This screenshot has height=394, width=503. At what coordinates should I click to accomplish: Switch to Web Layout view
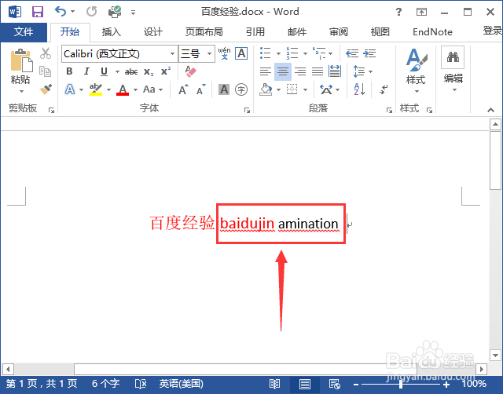(334, 384)
